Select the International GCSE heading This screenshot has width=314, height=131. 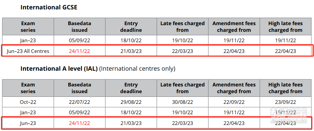(x=49, y=7)
